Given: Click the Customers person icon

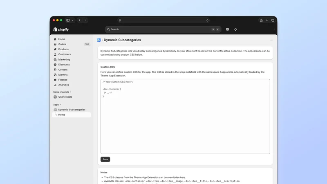Looking at the screenshot, I should [x=55, y=54].
